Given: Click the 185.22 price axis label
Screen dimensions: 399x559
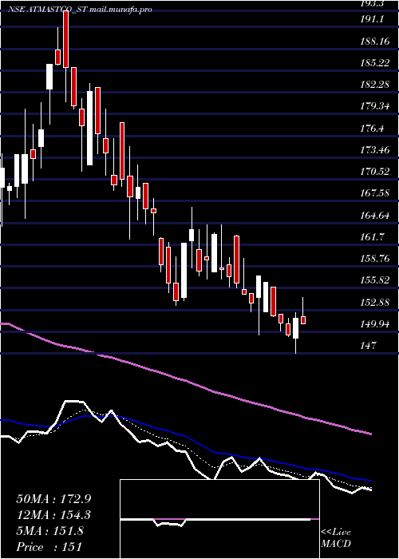Looking at the screenshot, I should pyautogui.click(x=375, y=63).
